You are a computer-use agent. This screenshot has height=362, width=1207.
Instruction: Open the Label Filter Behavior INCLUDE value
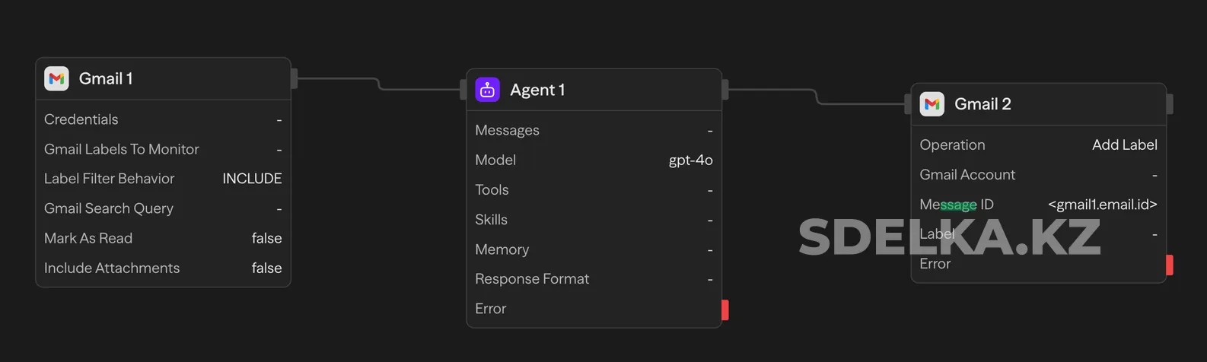[252, 179]
